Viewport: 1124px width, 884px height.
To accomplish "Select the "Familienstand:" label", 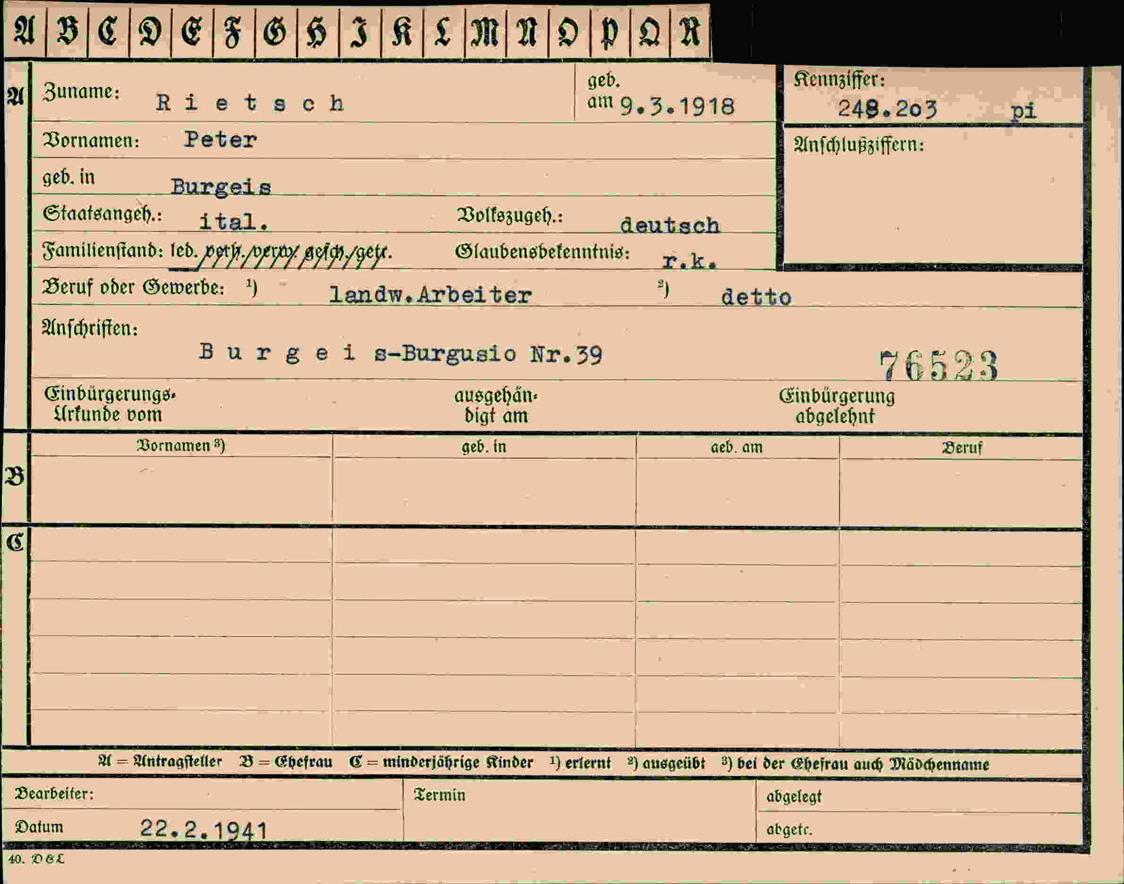I will 103,250.
